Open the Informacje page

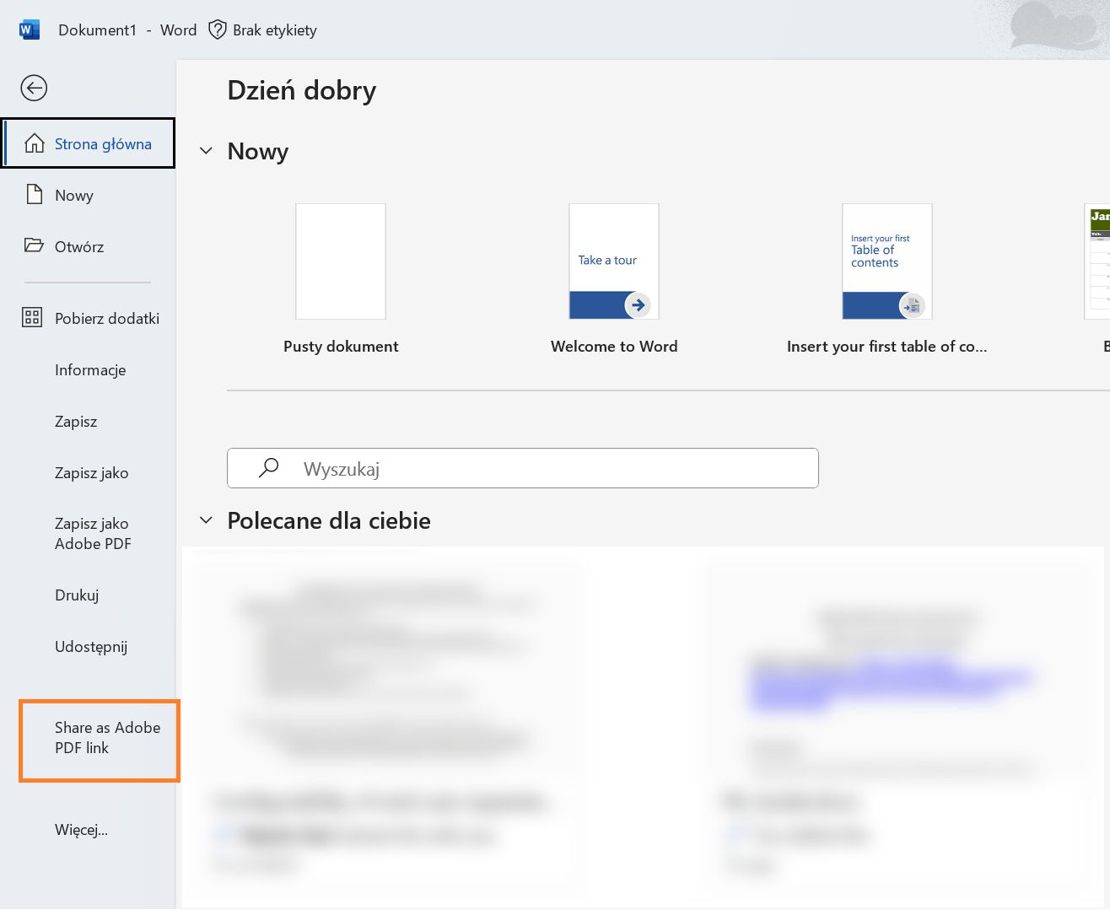[89, 369]
